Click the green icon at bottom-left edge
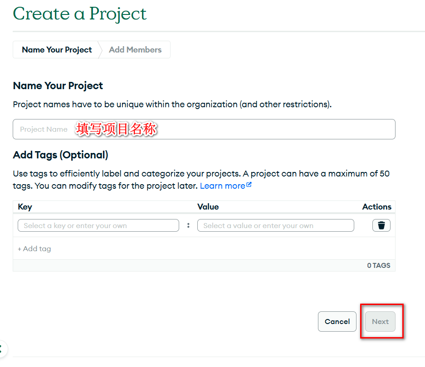 click(x=1, y=348)
